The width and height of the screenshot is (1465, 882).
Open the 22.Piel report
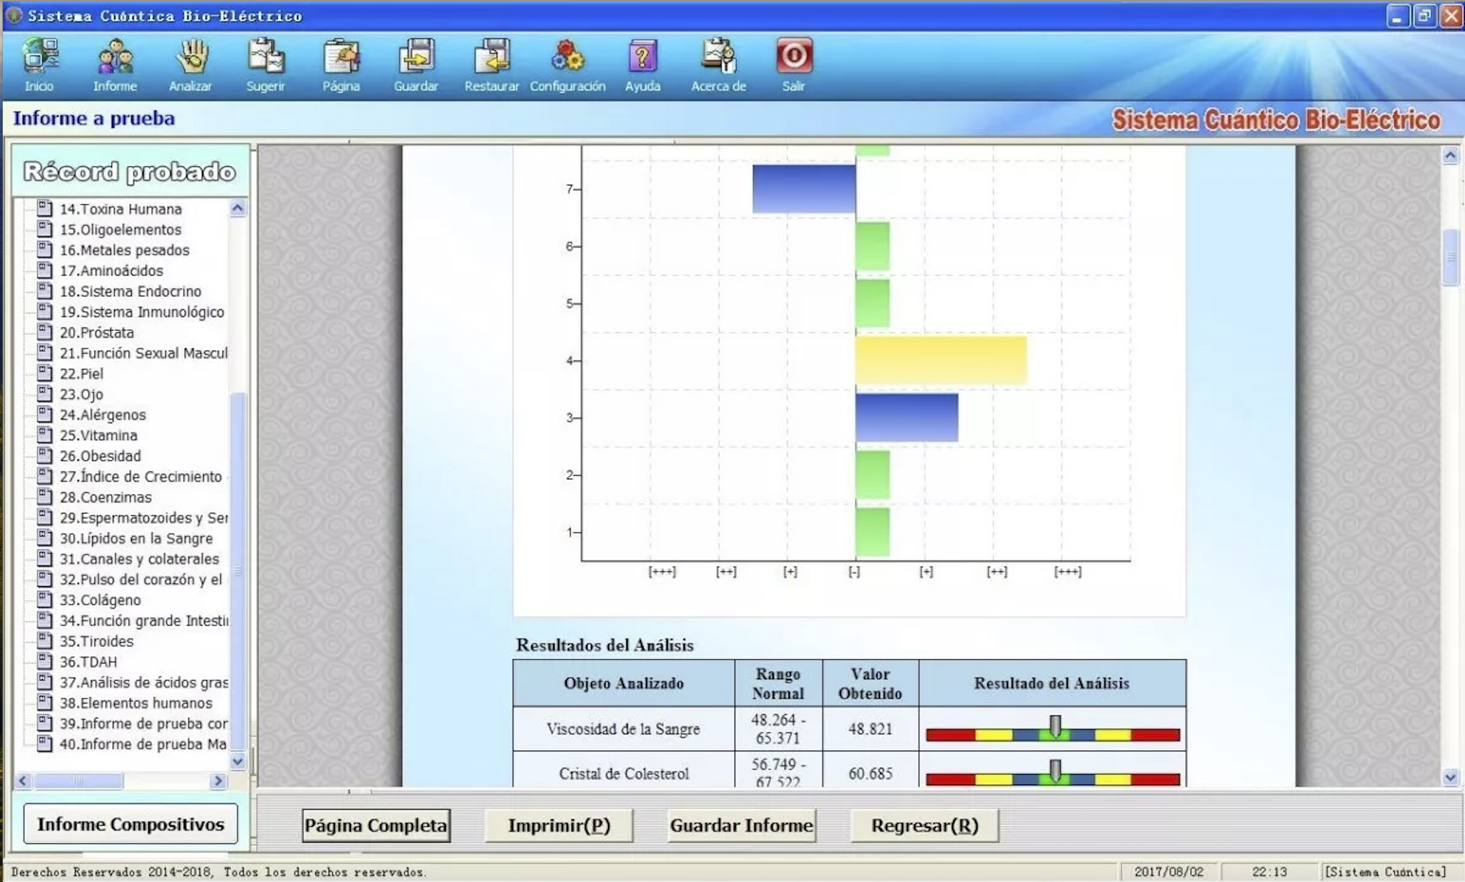(x=81, y=374)
